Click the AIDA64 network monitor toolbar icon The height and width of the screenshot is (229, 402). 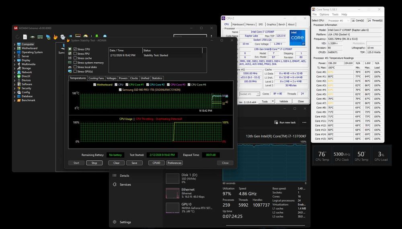click(48, 37)
